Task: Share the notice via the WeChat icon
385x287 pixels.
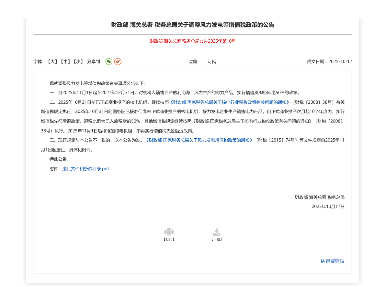Action: tap(109, 61)
